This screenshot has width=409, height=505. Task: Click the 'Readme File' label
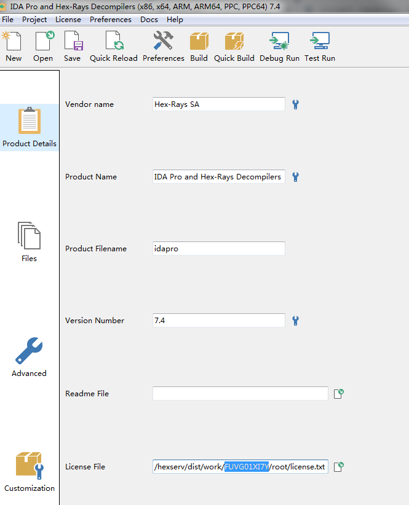coord(87,394)
